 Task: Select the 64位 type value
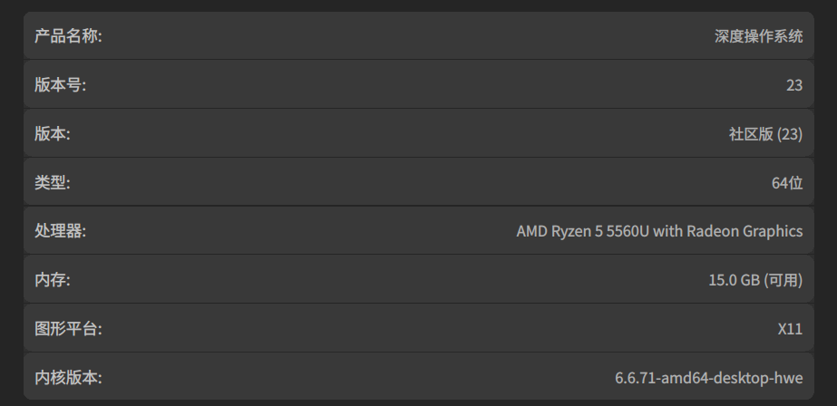point(787,183)
